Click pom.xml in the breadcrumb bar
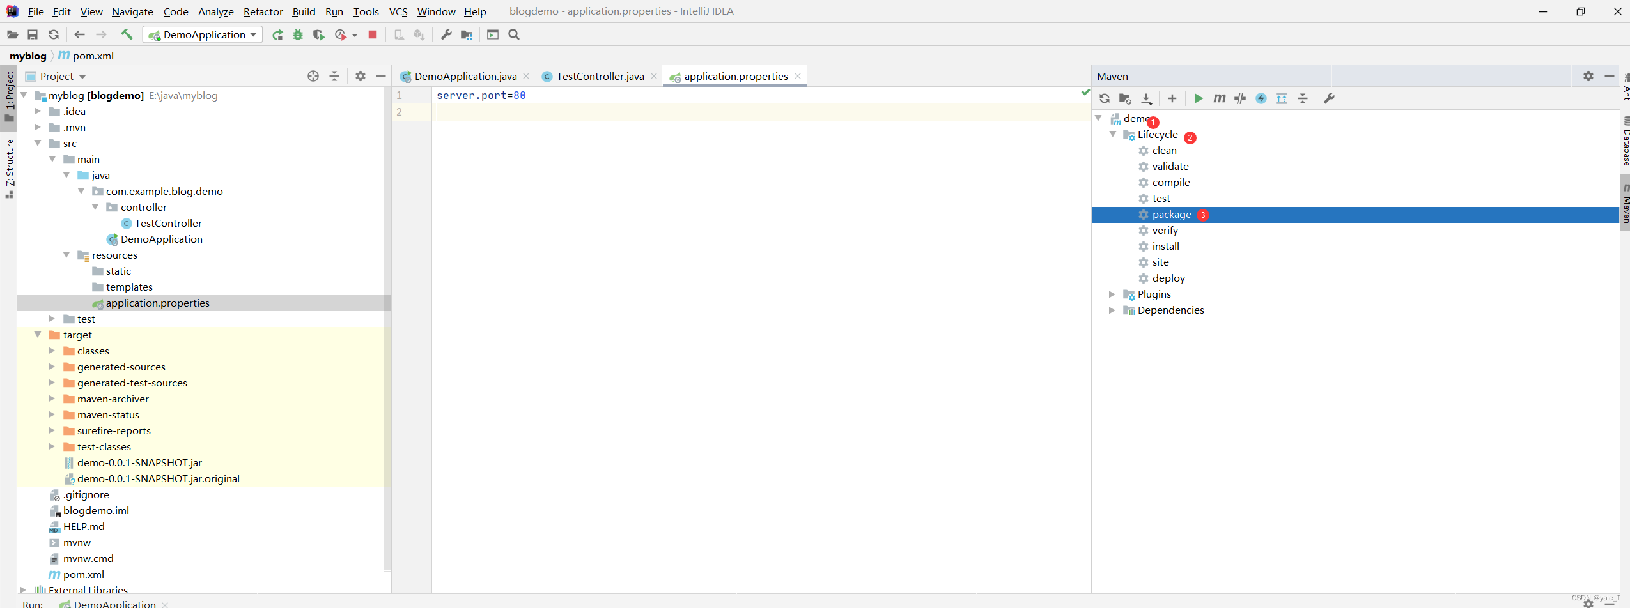The height and width of the screenshot is (608, 1630). click(x=93, y=56)
